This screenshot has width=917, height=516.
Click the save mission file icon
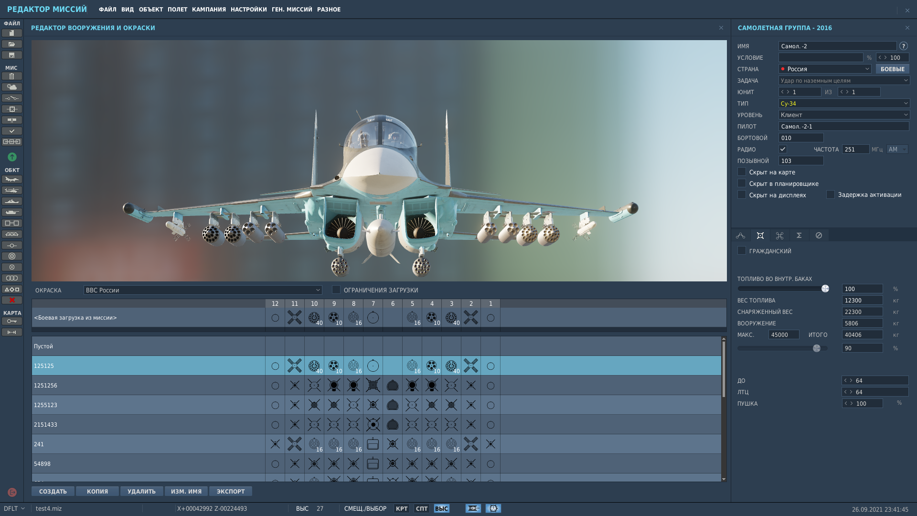tap(12, 55)
